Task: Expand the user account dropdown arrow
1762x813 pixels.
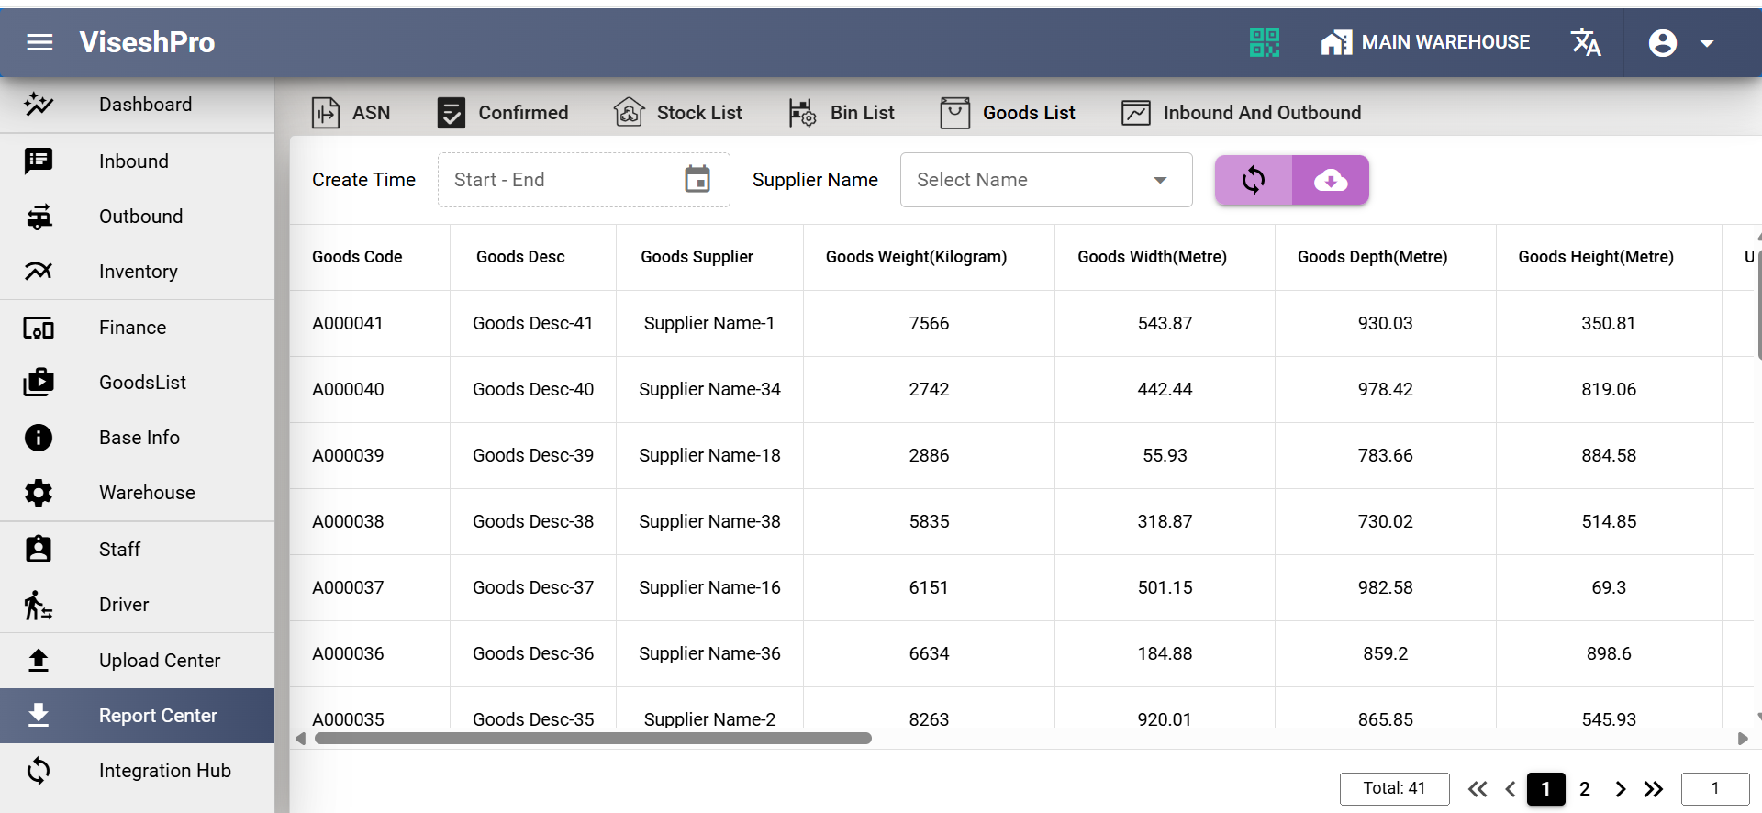Action: coord(1707,43)
